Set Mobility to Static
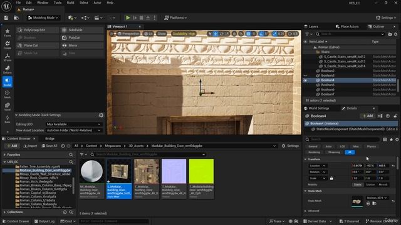The image size is (401, 225). [358, 184]
